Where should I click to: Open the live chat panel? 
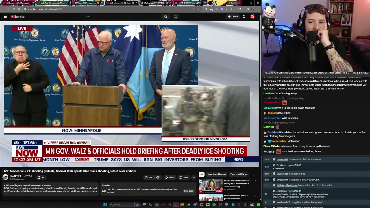tap(188, 191)
